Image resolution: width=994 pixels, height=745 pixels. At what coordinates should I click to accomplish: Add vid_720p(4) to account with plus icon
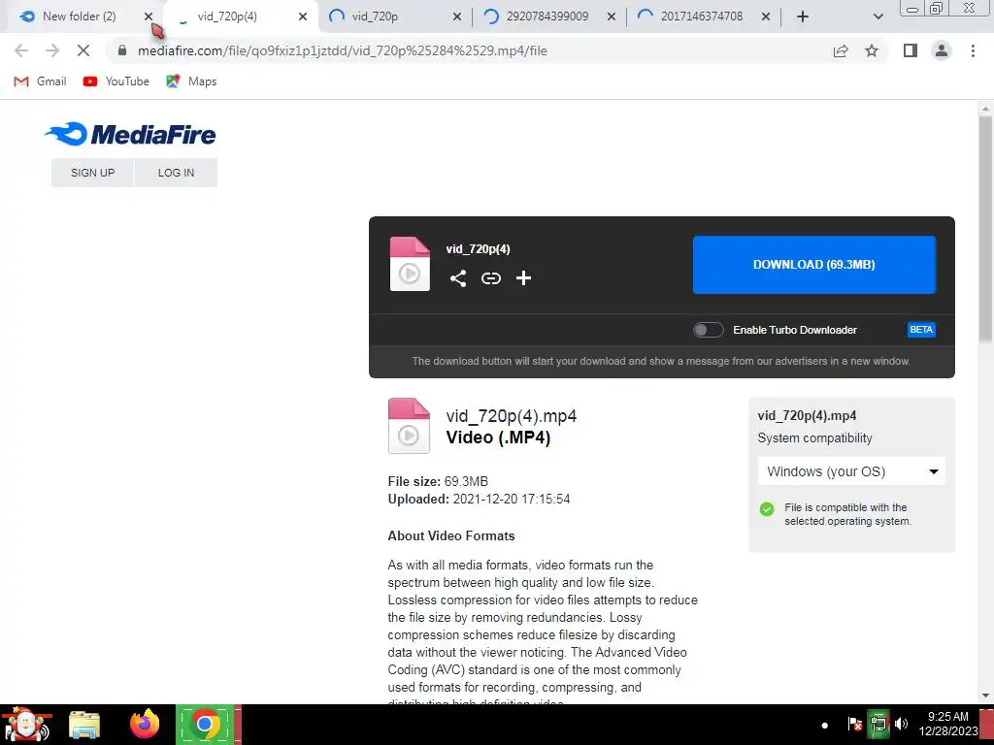pyautogui.click(x=523, y=278)
